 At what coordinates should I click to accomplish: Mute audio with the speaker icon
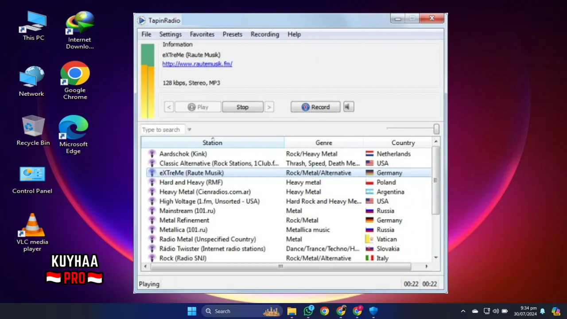coord(349,107)
